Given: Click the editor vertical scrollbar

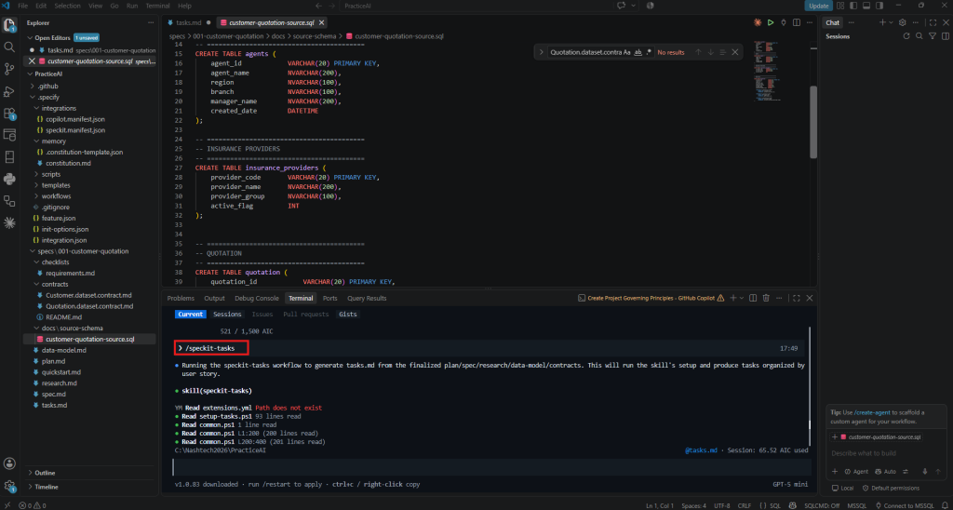Looking at the screenshot, I should point(813,122).
